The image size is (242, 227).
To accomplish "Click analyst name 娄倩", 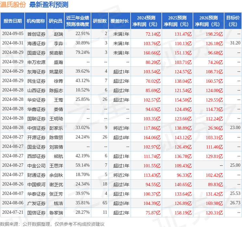I will [58, 109].
